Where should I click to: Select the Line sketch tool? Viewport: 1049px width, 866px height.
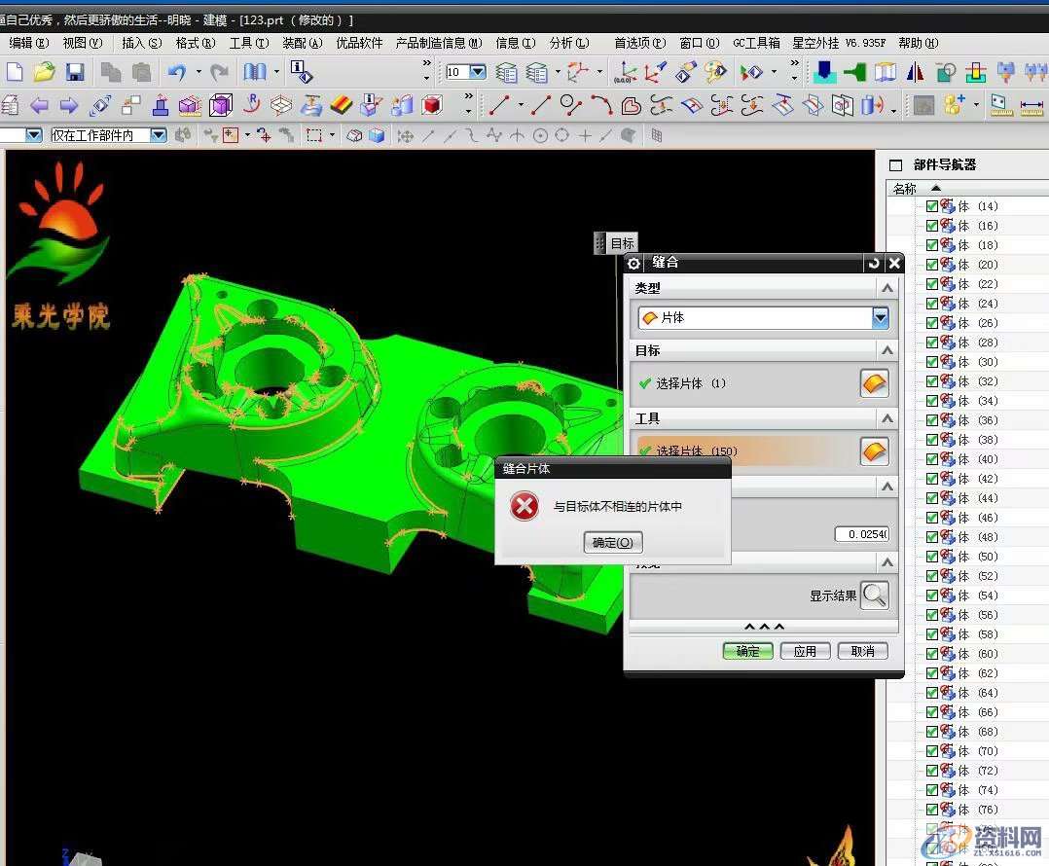[x=500, y=105]
